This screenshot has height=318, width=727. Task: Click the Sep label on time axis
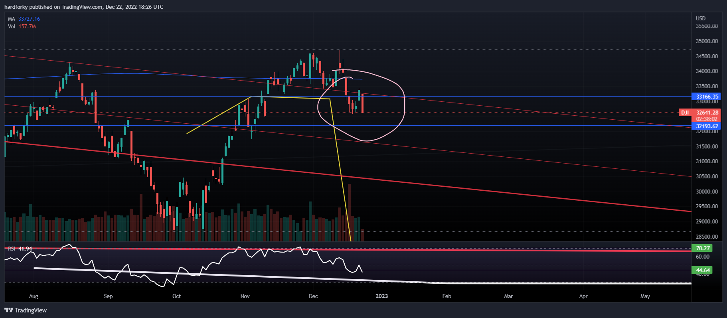(108, 296)
